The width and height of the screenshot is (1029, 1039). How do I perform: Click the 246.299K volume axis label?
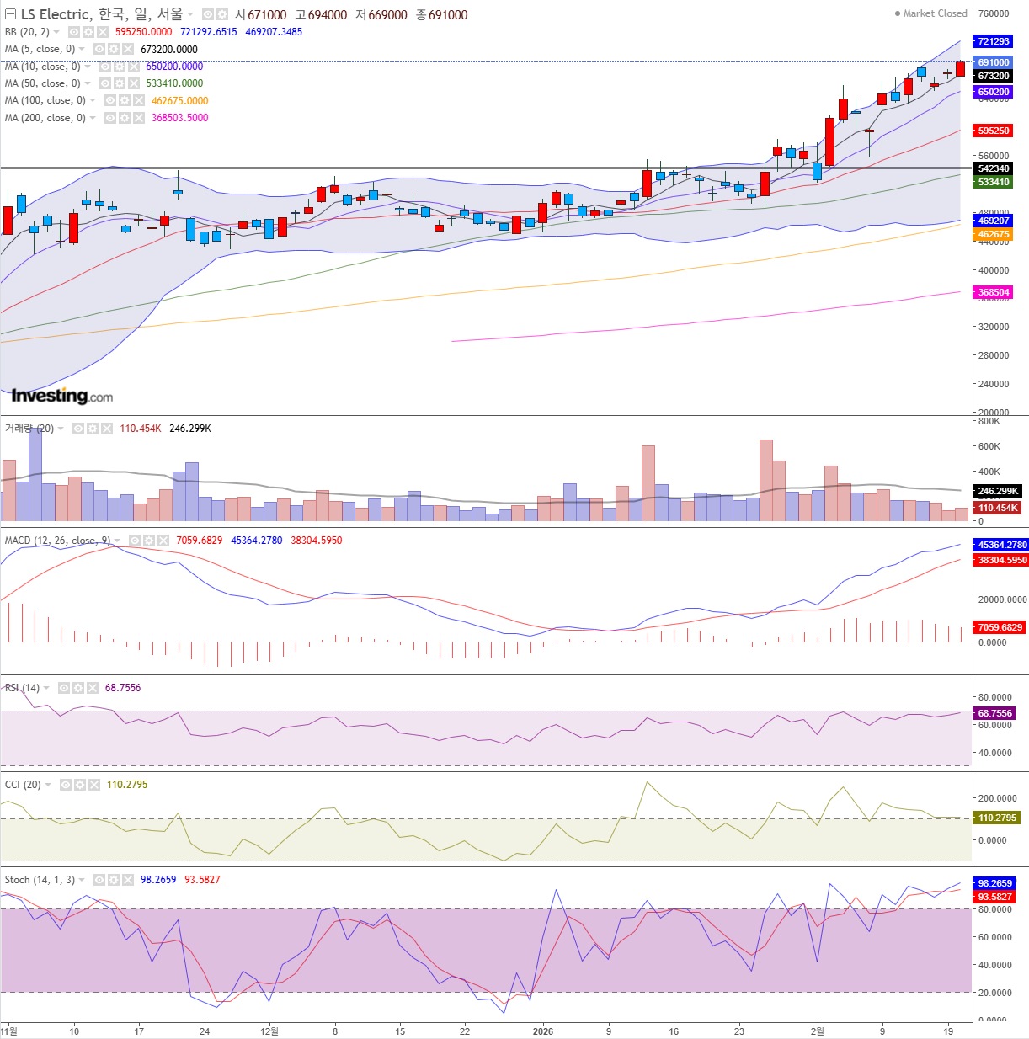[998, 491]
